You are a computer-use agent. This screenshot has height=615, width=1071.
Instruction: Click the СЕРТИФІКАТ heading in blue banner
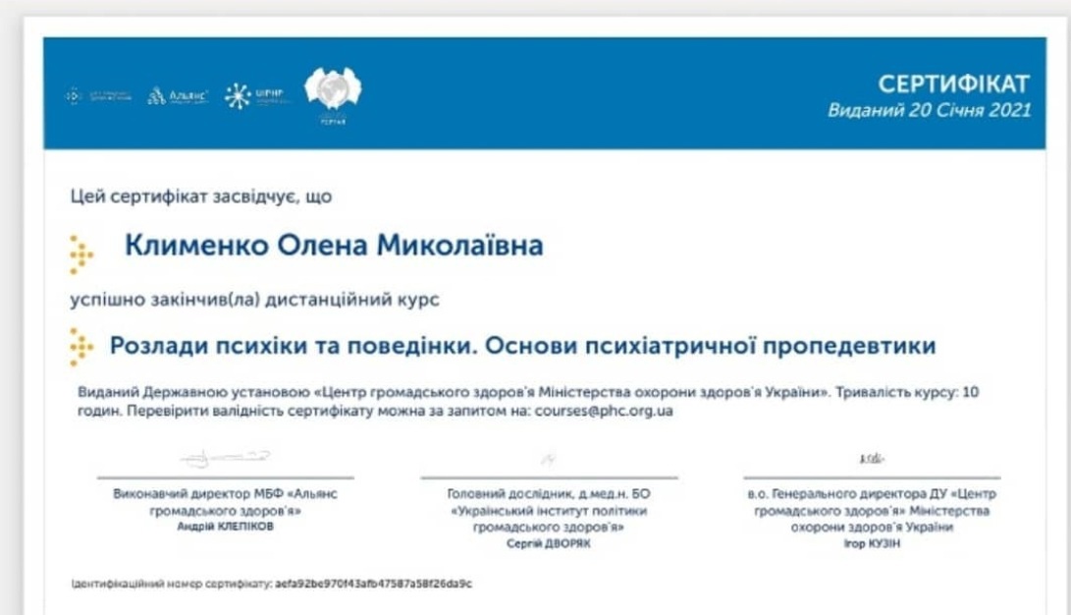pyautogui.click(x=953, y=84)
